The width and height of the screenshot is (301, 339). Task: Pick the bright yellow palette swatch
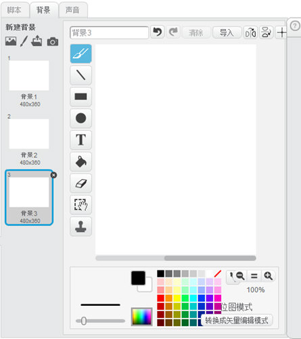(x=177, y=298)
